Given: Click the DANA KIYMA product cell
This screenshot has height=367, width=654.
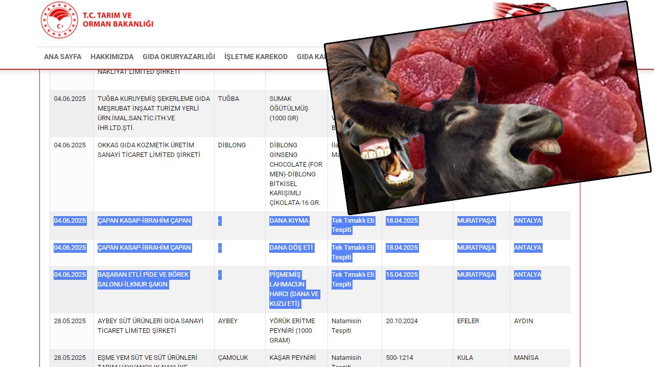Looking at the screenshot, I should click(296, 225).
